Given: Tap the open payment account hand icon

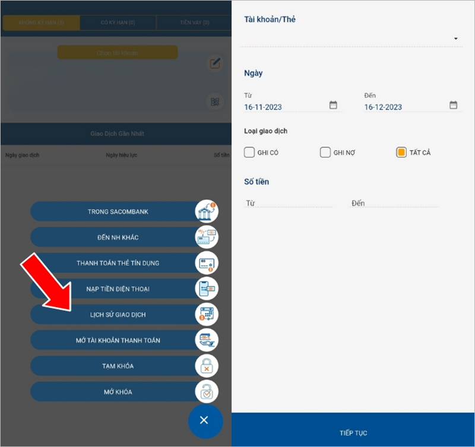Looking at the screenshot, I should [207, 340].
